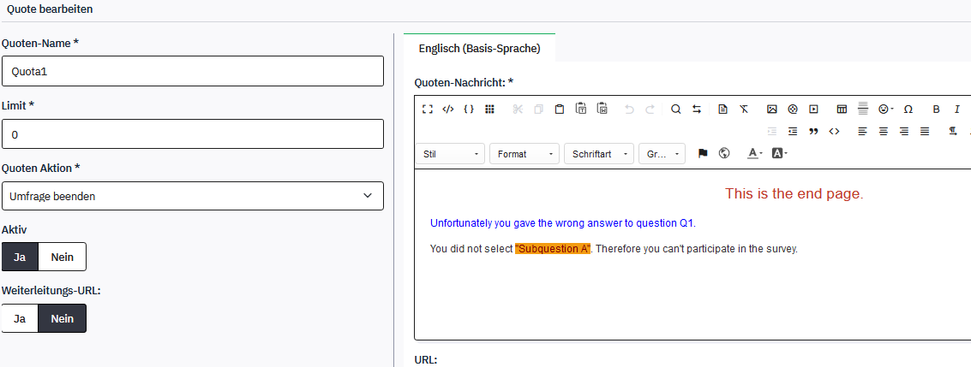Viewport: 971px width, 367px height.
Task: Toggle show blocks grid icon
Action: (x=489, y=109)
